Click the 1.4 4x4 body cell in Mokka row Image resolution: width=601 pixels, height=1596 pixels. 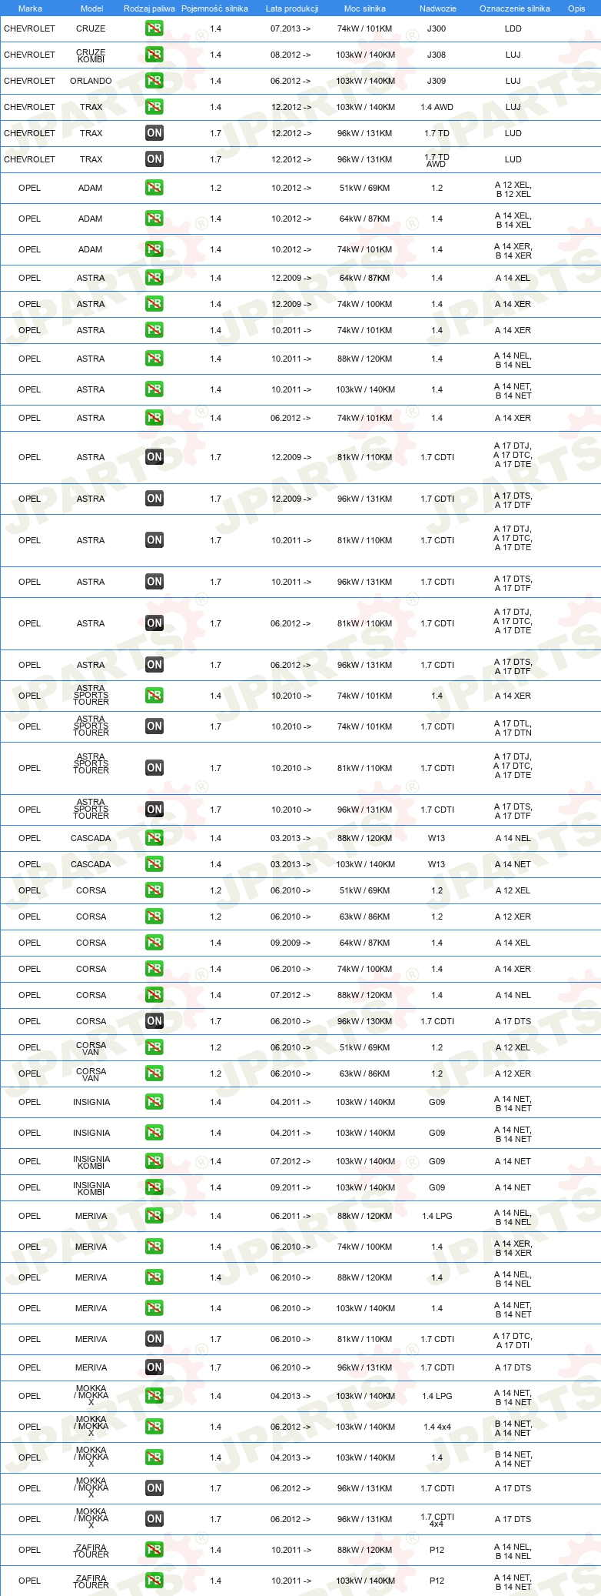pyautogui.click(x=437, y=1427)
